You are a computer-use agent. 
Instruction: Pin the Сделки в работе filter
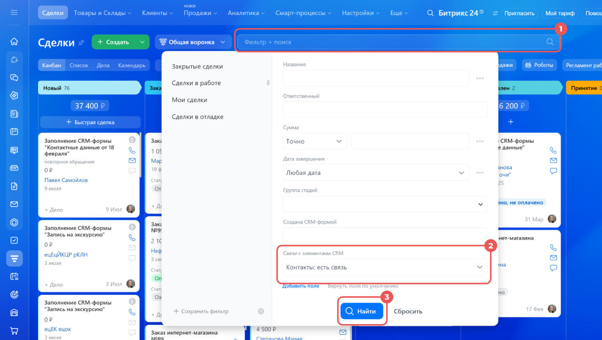(x=268, y=83)
